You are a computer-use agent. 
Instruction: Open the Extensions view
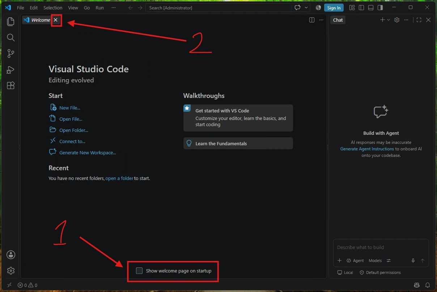11,85
